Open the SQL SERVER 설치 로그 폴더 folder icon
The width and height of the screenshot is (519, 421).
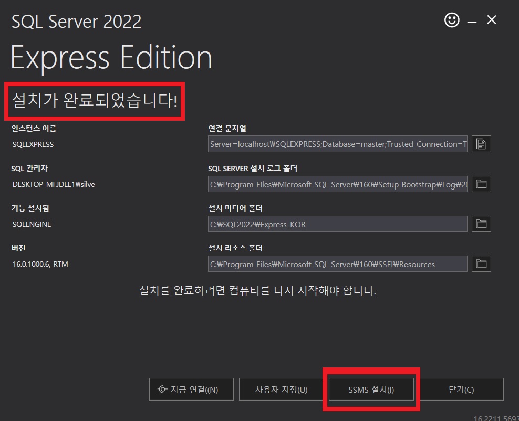click(x=481, y=184)
